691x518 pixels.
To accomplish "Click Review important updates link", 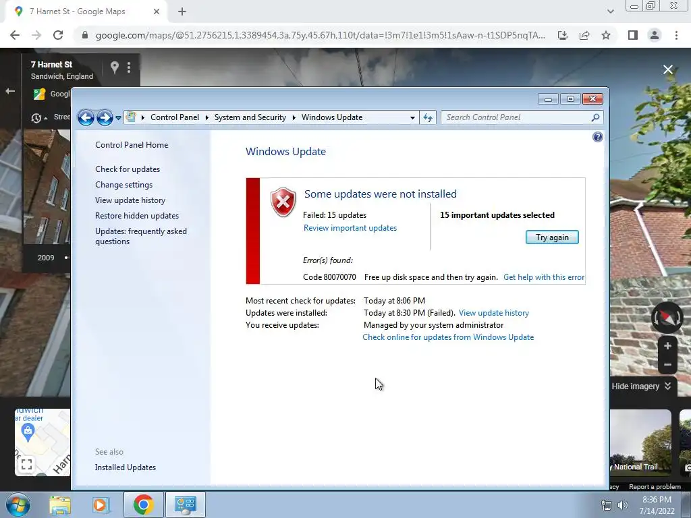I will tap(350, 228).
